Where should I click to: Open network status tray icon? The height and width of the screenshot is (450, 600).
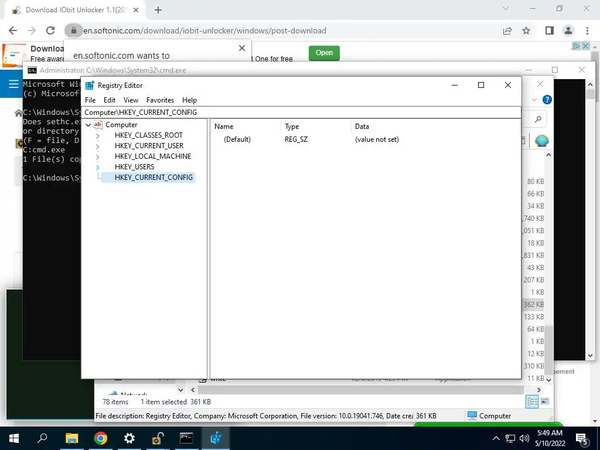[x=510, y=438]
